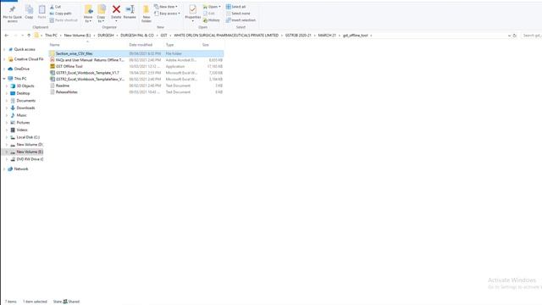
Task: Create a New folder
Action: tap(147, 14)
